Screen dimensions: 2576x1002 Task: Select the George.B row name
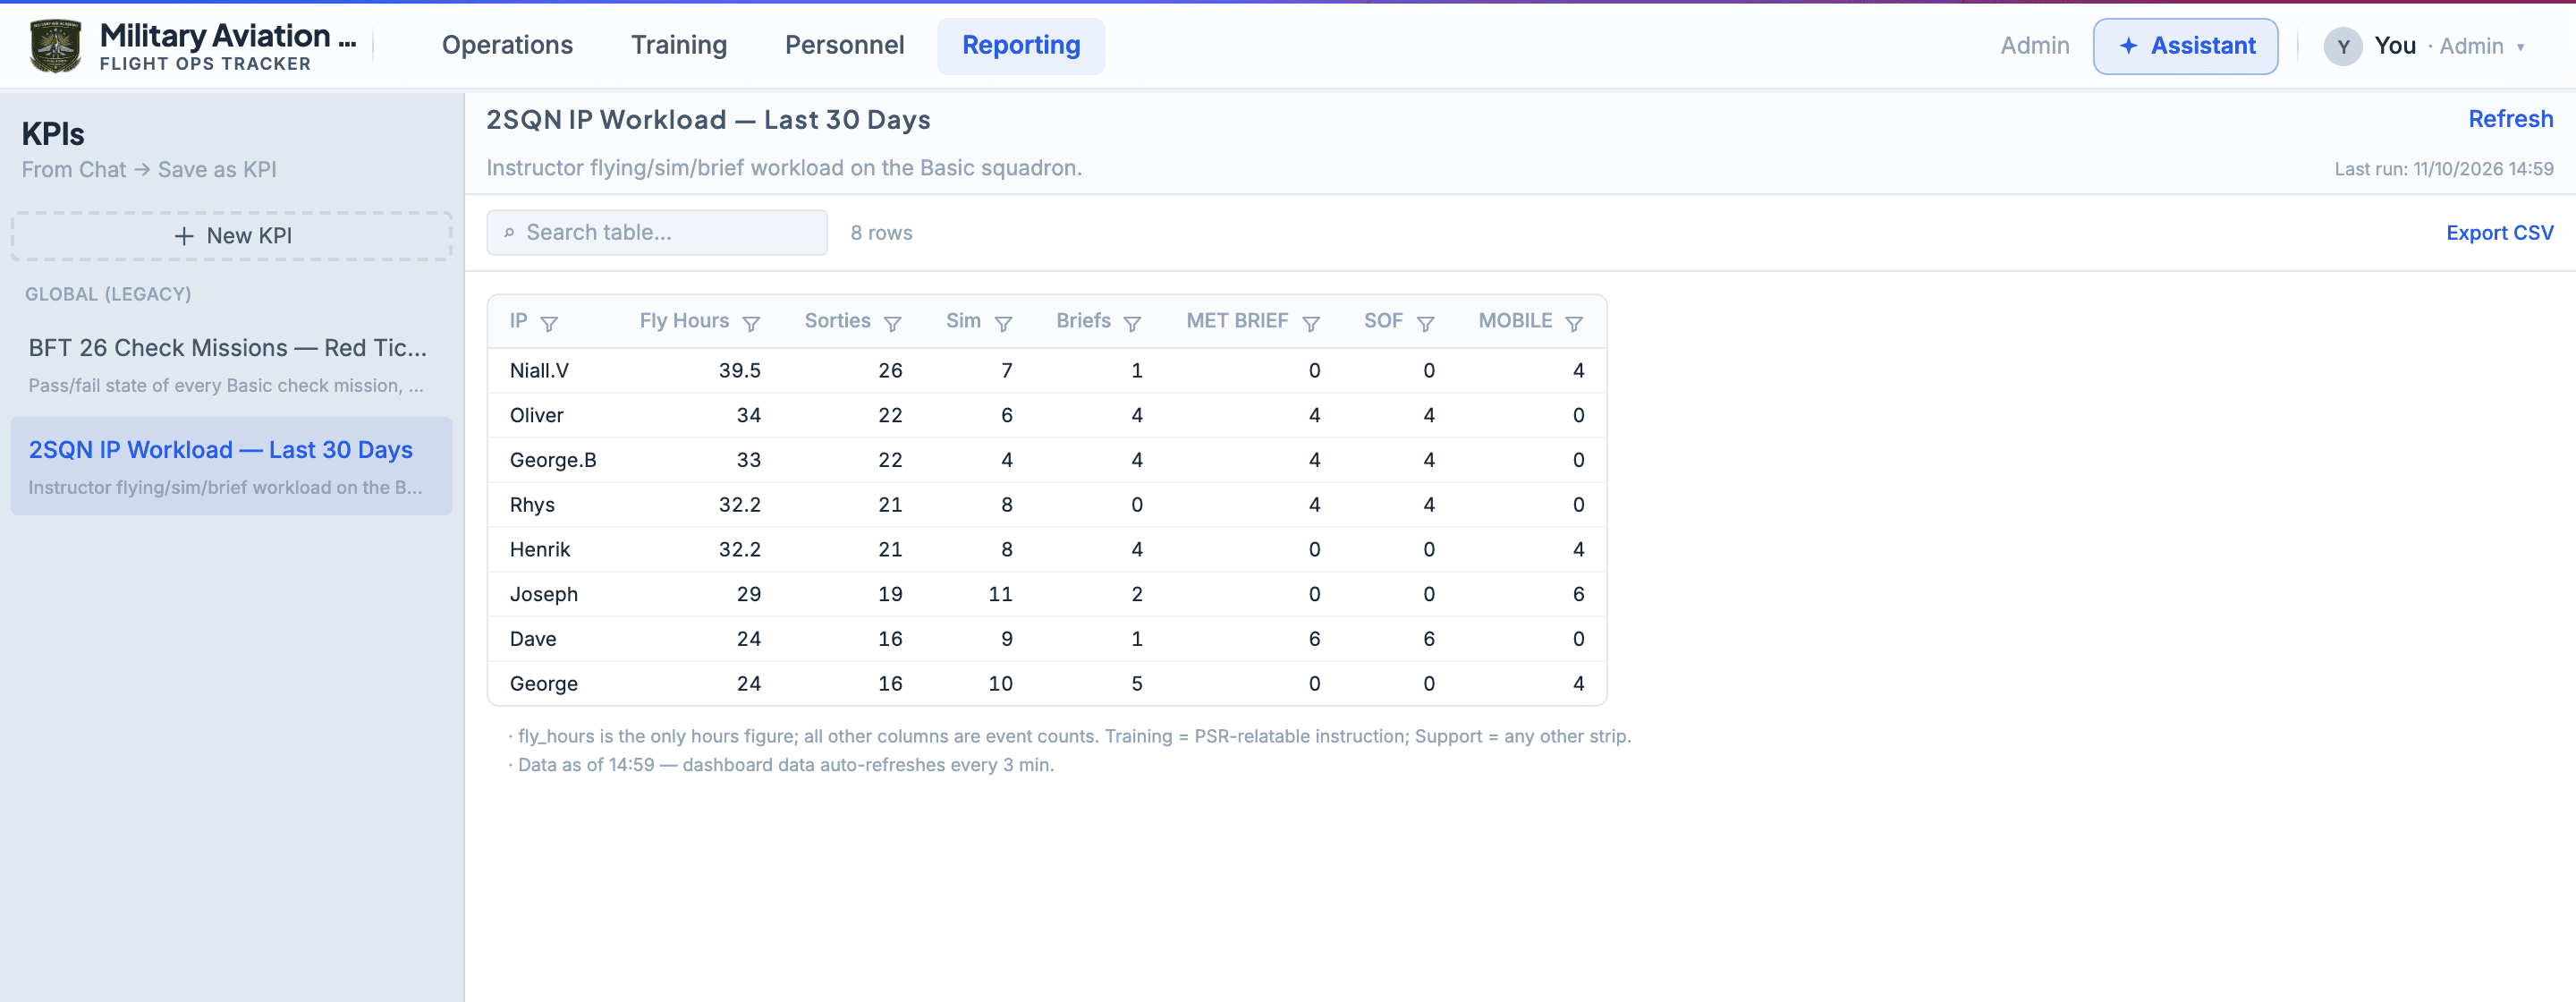click(x=553, y=461)
